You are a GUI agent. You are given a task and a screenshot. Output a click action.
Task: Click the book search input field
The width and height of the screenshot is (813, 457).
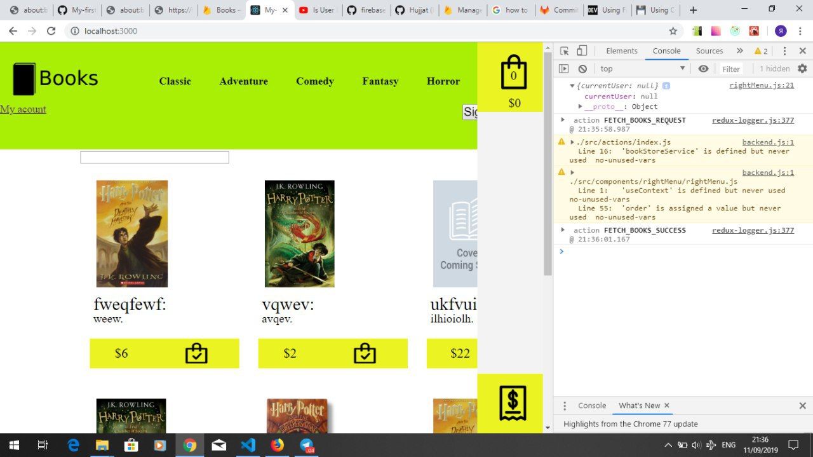click(154, 158)
